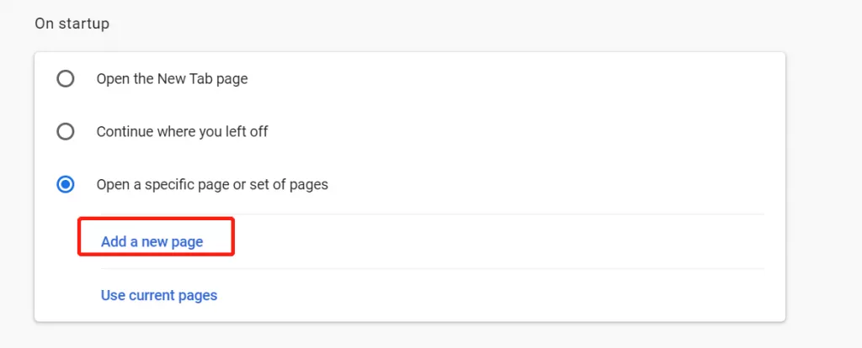862x348 pixels.
Task: Click the "On startup" section heading
Action: coord(72,24)
